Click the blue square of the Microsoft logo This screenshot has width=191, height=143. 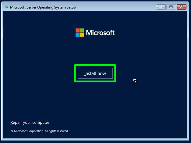click(77, 35)
